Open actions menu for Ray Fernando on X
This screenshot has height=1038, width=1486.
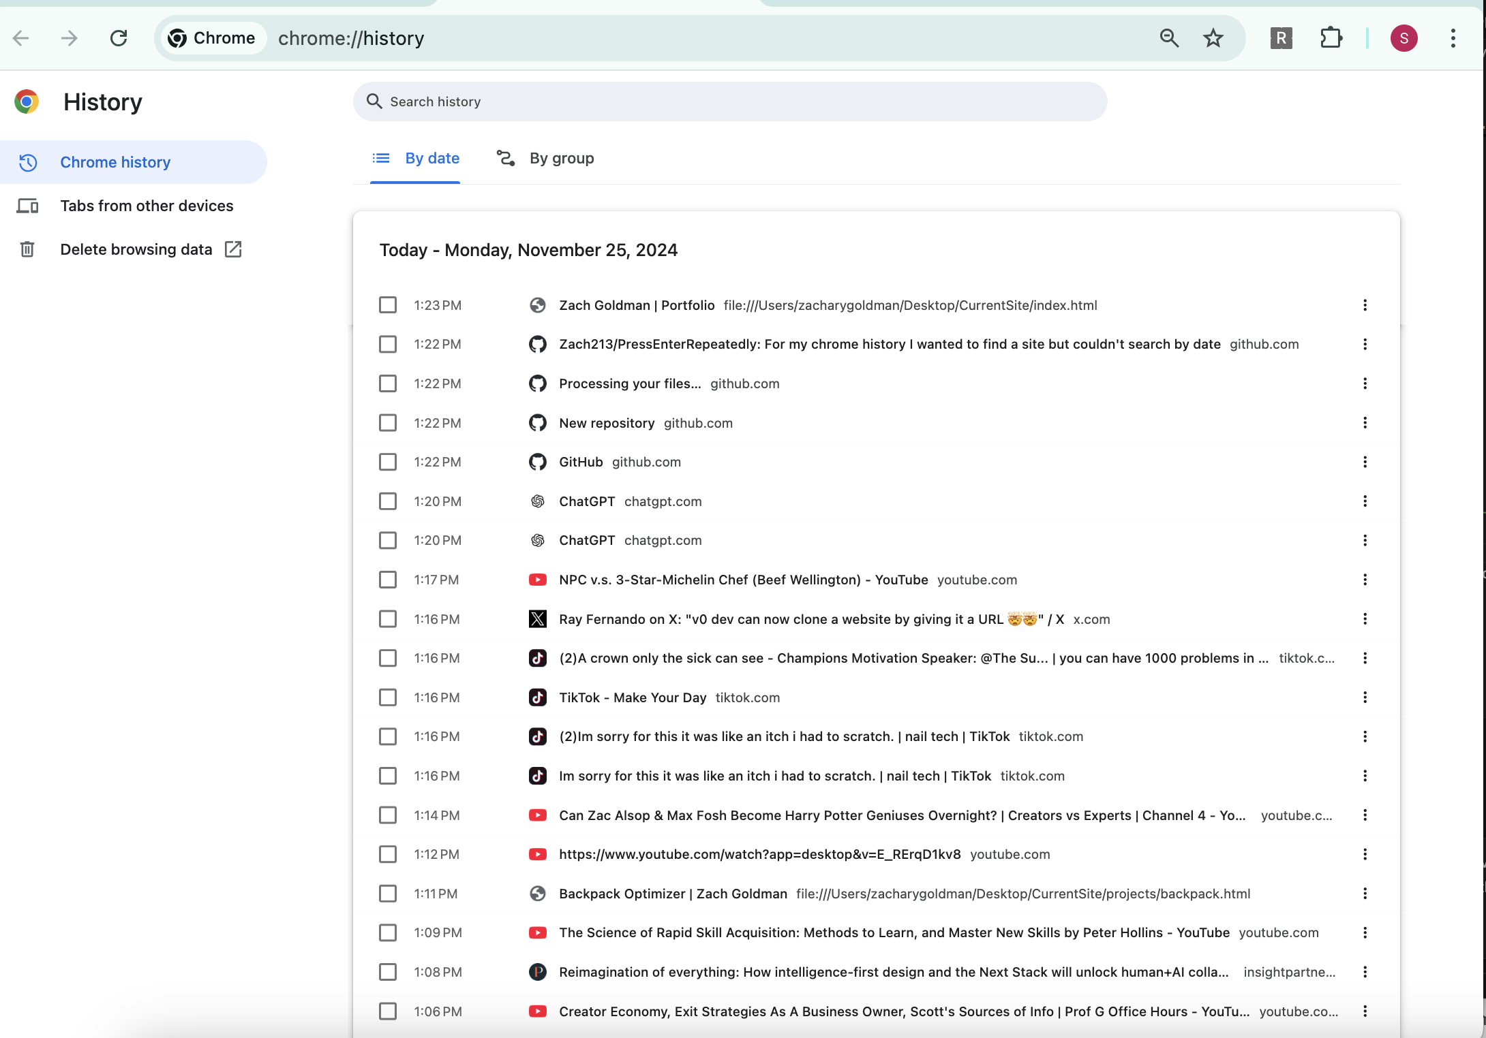pyautogui.click(x=1365, y=619)
